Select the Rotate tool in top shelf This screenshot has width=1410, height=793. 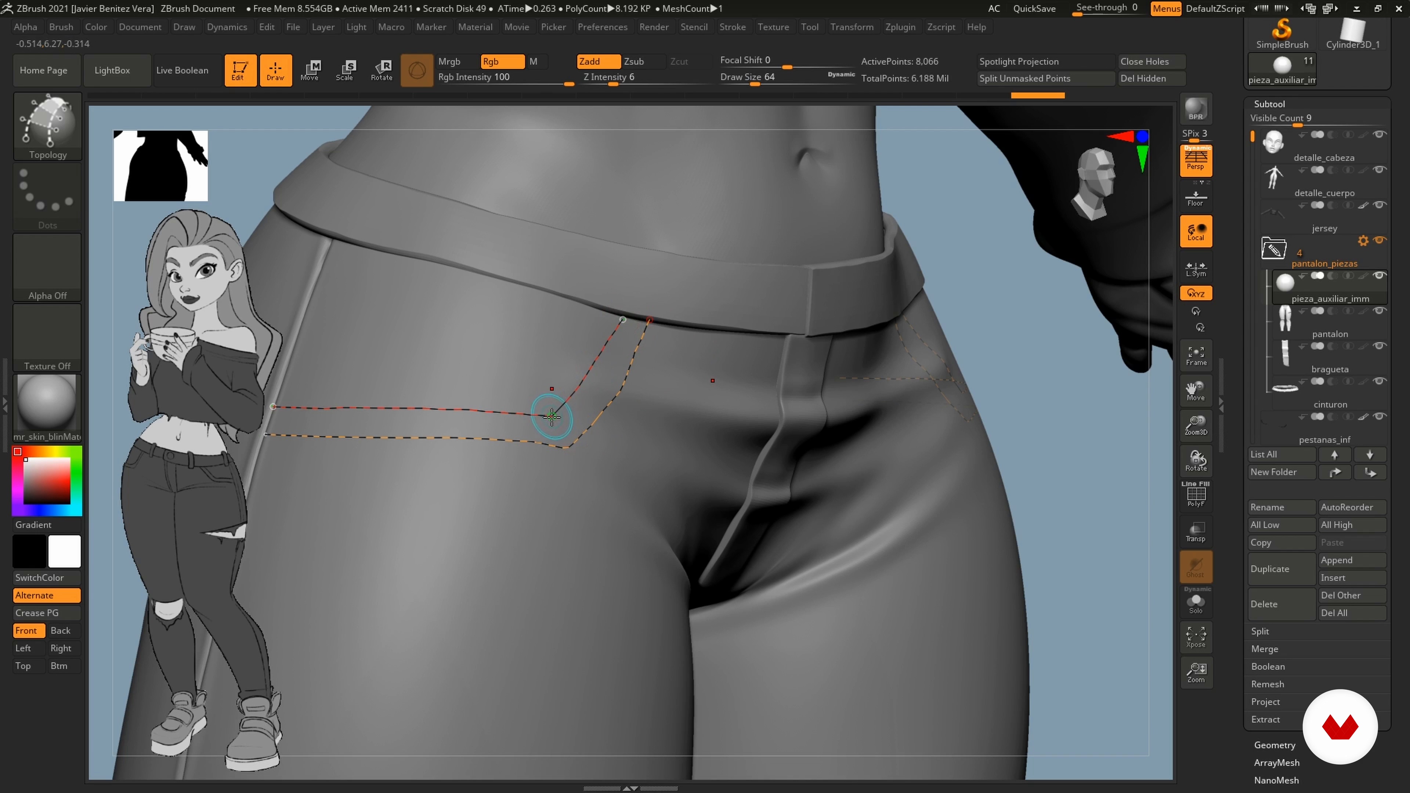point(382,70)
